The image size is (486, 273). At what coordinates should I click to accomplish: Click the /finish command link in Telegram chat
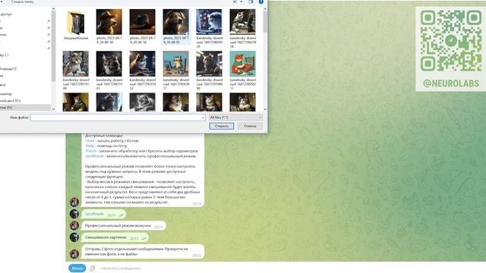91,151
